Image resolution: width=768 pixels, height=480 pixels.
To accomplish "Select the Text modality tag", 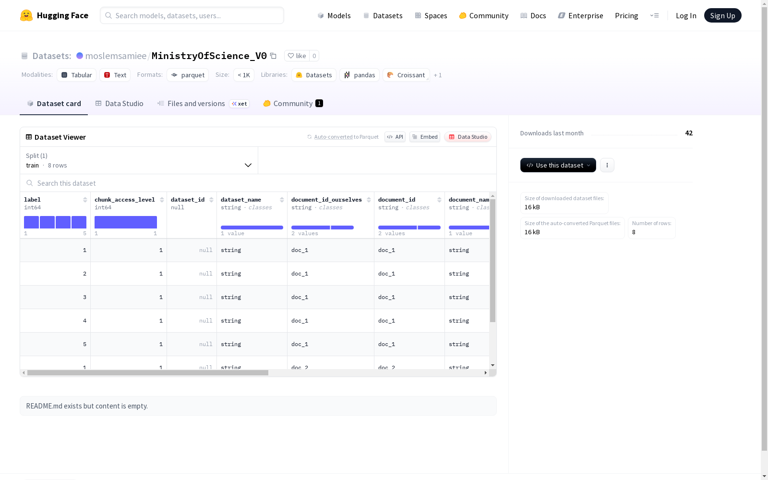I will coord(115,75).
